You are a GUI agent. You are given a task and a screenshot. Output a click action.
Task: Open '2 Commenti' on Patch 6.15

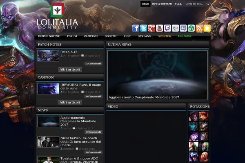(x=94, y=64)
